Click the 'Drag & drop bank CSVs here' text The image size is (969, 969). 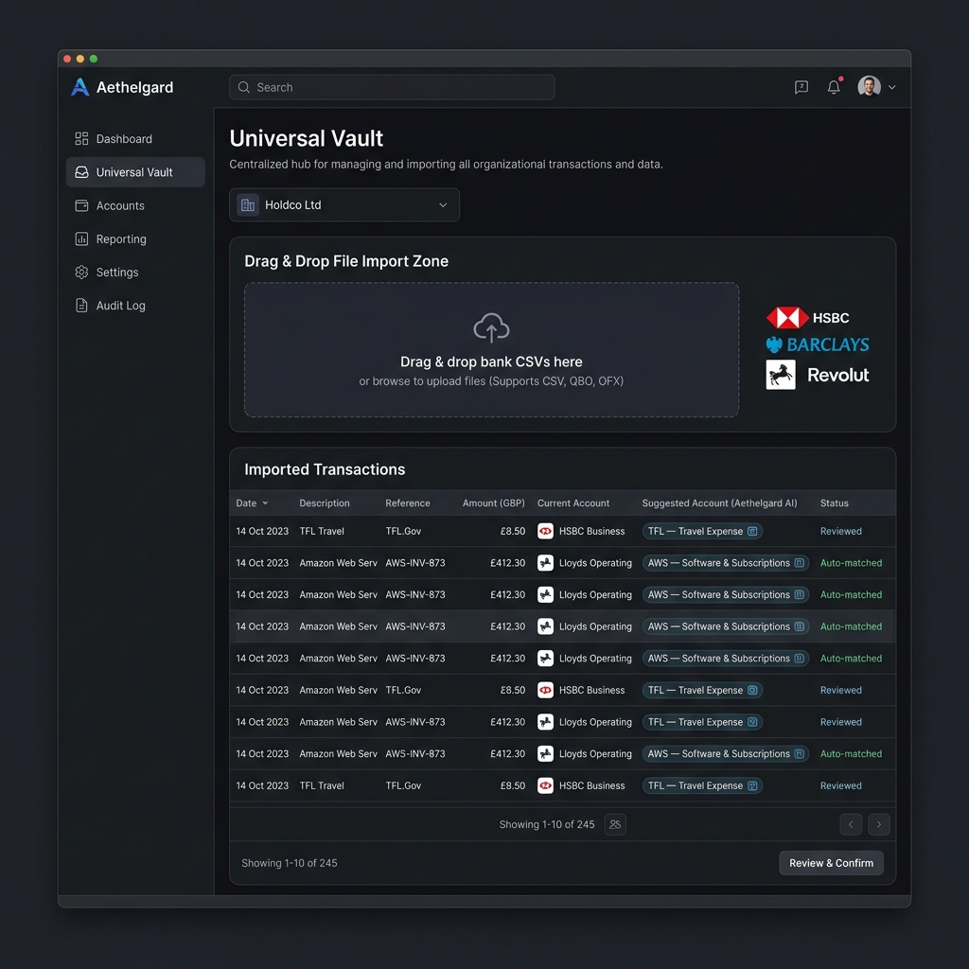pos(491,361)
